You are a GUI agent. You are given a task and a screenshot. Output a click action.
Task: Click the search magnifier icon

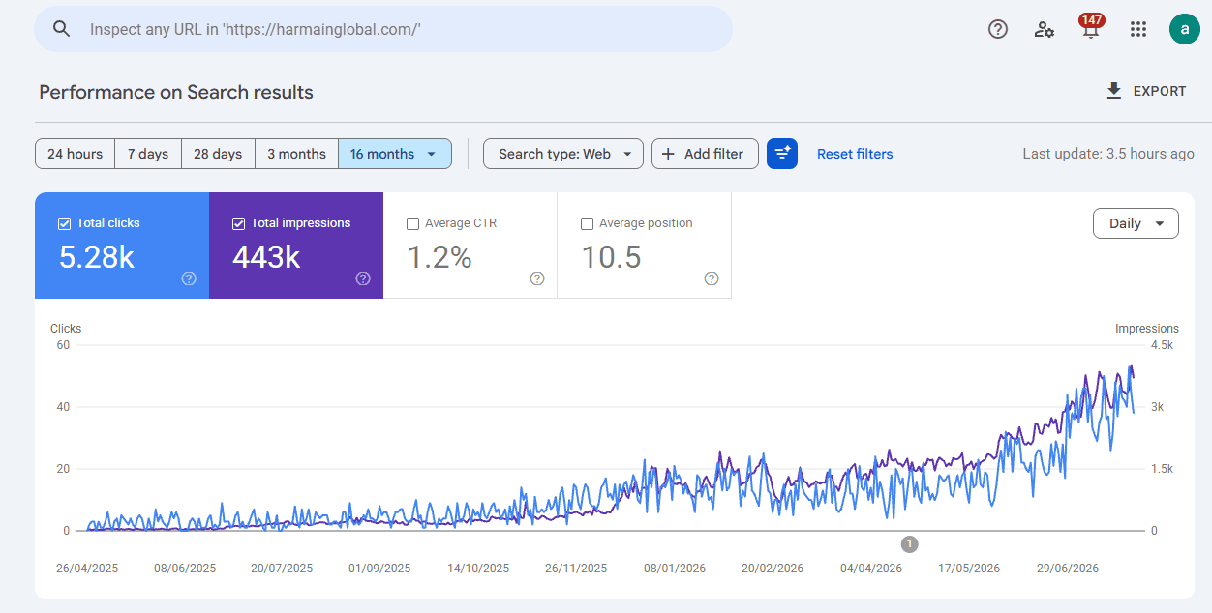pos(62,29)
